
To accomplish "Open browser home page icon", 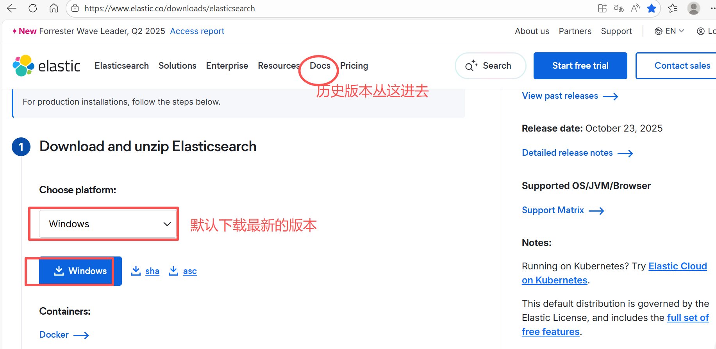I will coord(54,8).
